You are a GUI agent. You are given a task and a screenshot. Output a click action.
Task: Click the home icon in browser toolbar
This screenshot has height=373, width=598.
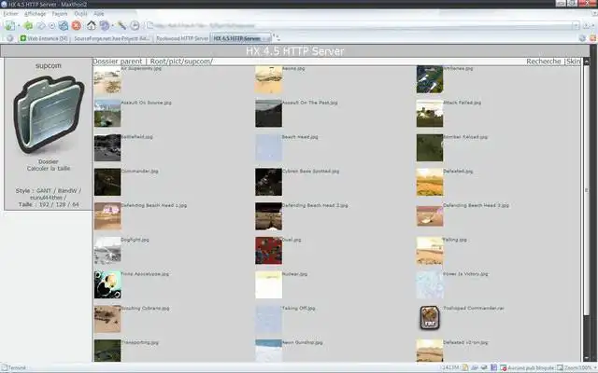pyautogui.click(x=92, y=25)
